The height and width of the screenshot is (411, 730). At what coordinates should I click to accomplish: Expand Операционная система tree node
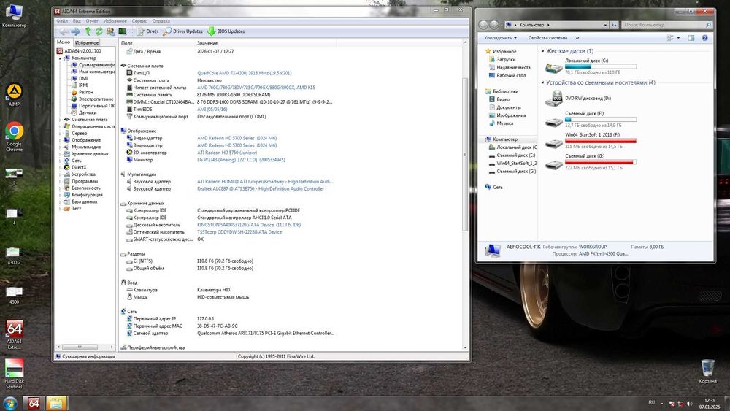click(x=60, y=126)
